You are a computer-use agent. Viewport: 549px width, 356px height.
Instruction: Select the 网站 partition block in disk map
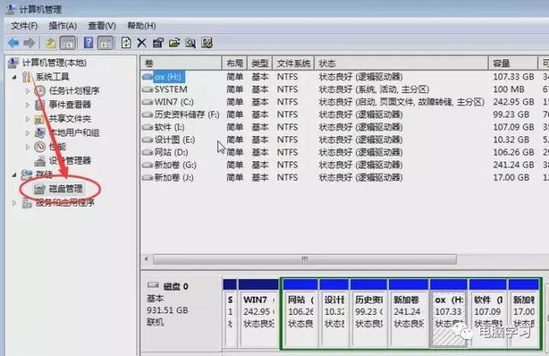(x=299, y=313)
